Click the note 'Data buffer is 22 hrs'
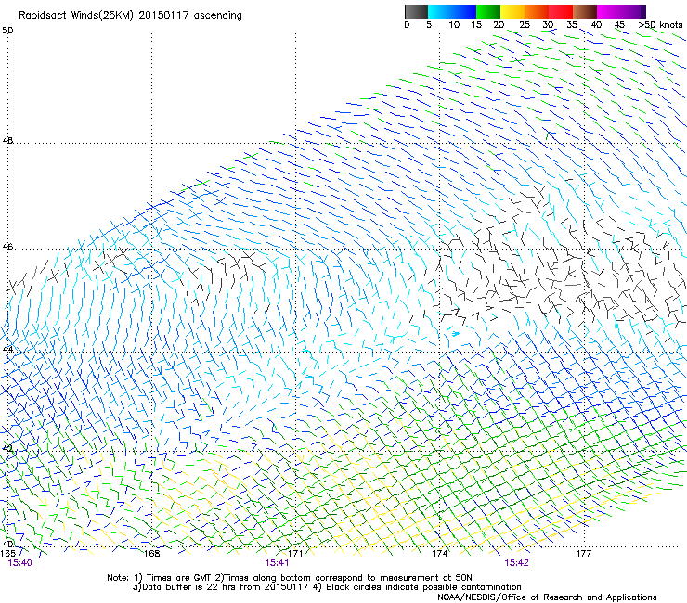This screenshot has width=687, height=603. [190, 587]
